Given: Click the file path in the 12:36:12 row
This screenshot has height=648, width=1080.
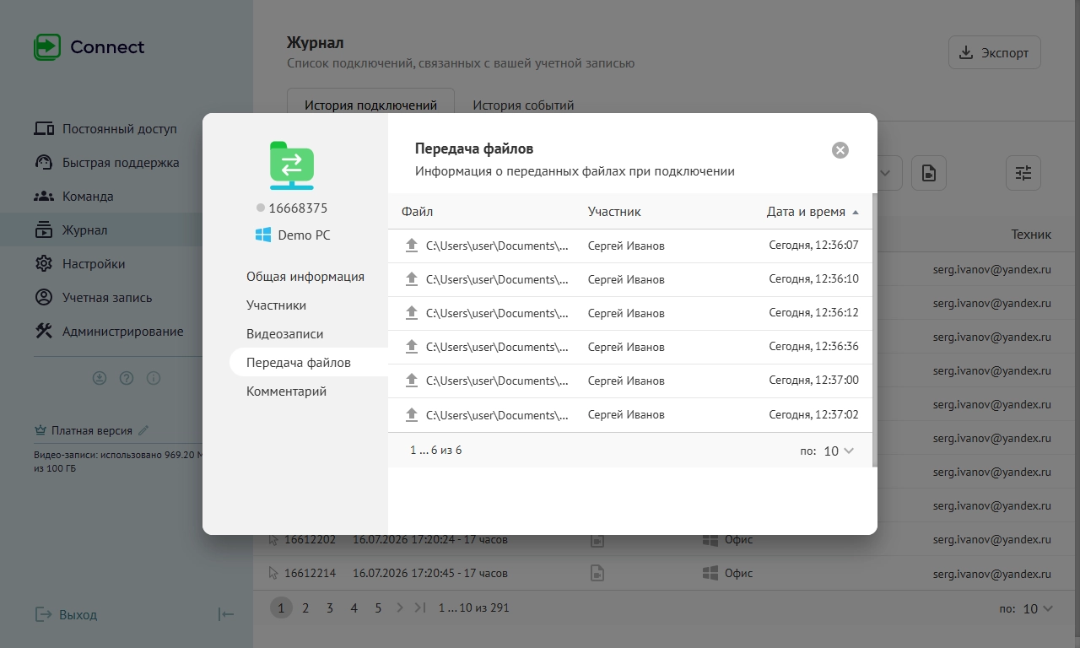Looking at the screenshot, I should (x=497, y=313).
